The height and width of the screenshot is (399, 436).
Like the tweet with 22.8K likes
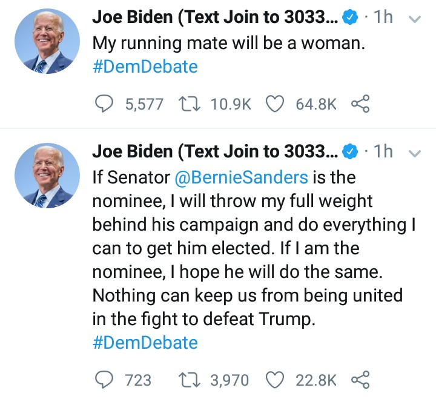click(275, 380)
